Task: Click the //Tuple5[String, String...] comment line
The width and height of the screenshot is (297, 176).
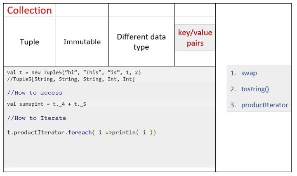Action: coord(71,79)
